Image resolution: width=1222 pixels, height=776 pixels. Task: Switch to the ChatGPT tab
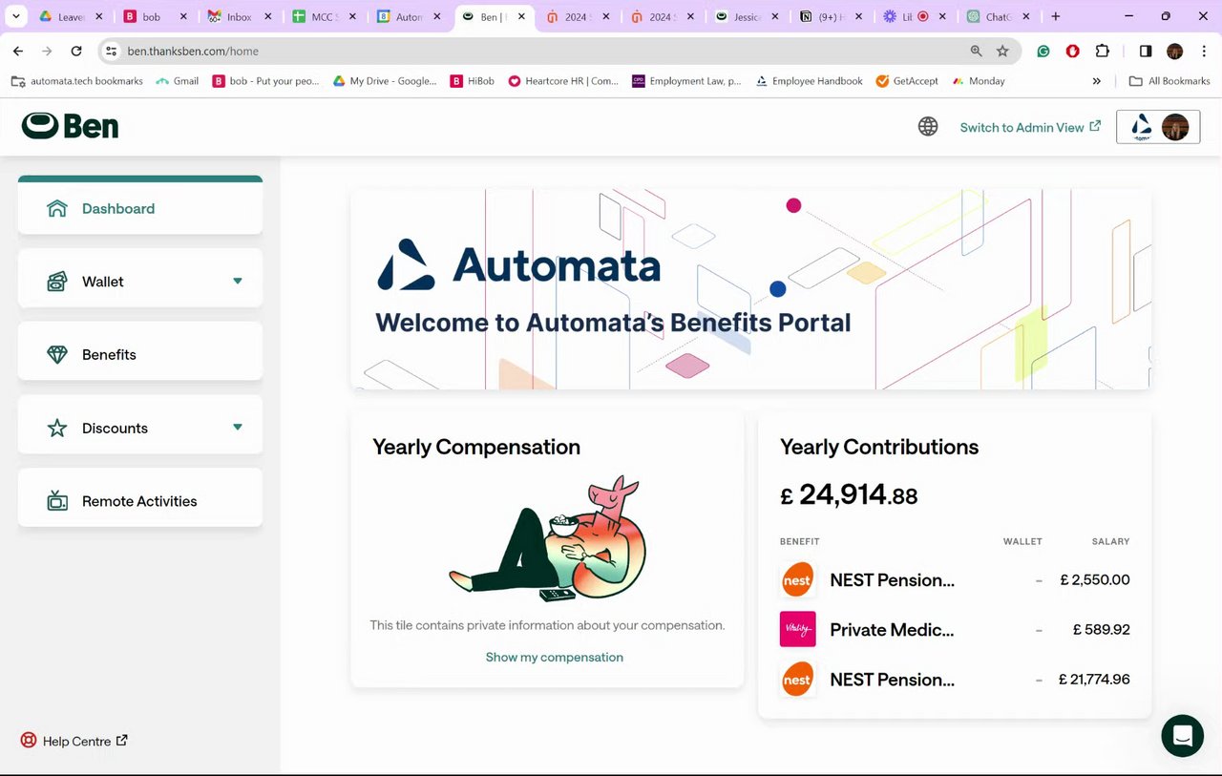click(x=999, y=17)
